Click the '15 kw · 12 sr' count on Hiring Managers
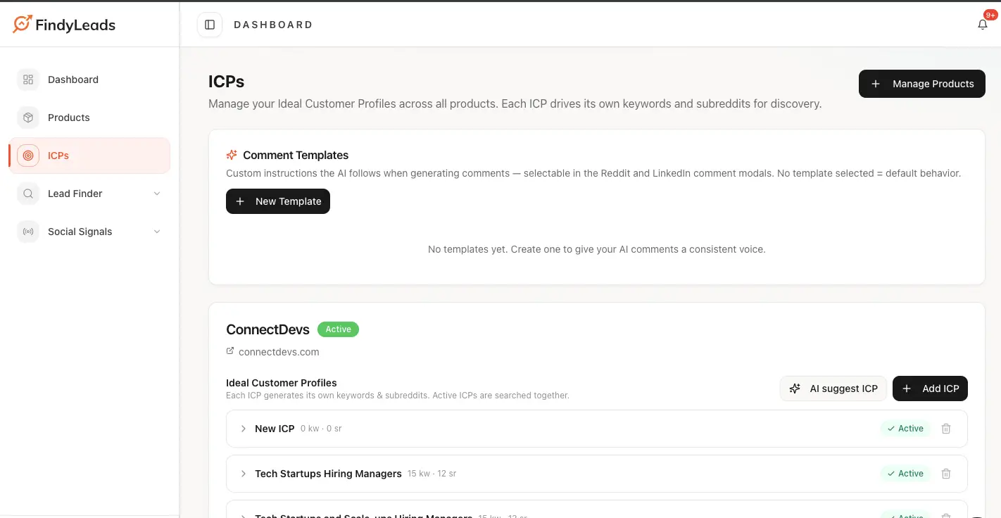This screenshot has height=518, width=1001. click(x=432, y=474)
